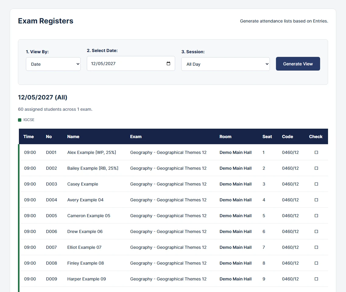The image size is (346, 292).
Task: Click the Code column header
Action: pyautogui.click(x=288, y=137)
